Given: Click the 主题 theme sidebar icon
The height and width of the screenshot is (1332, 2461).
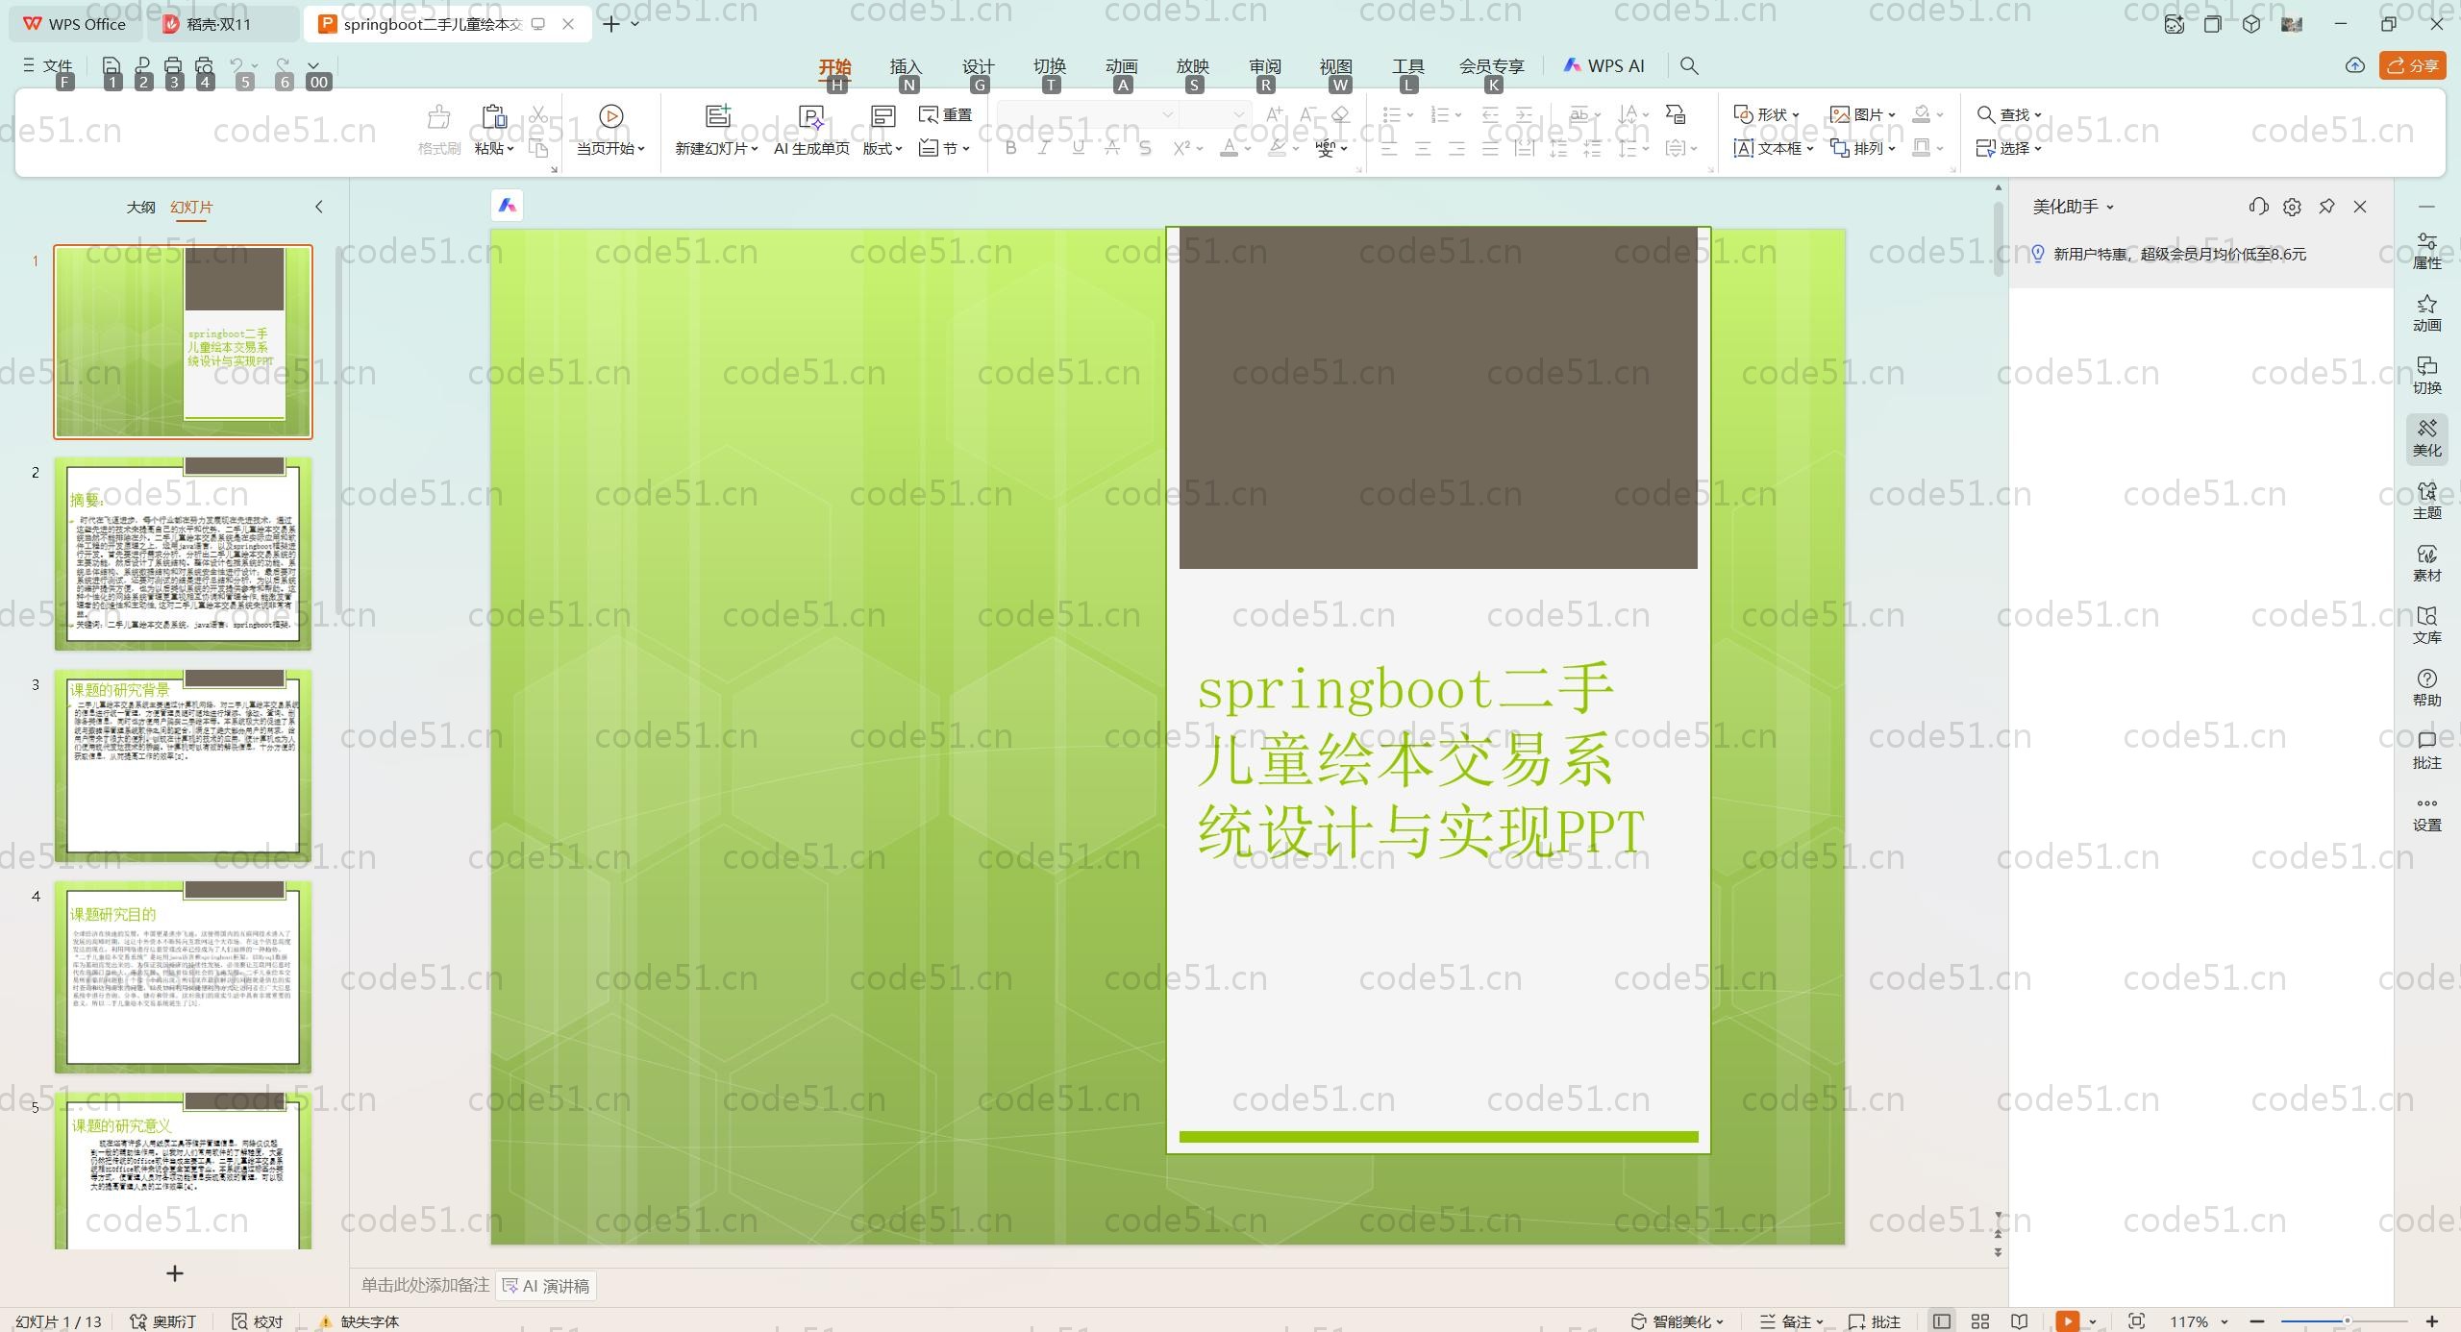Looking at the screenshot, I should pos(2426,500).
